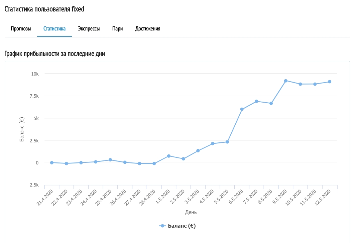The width and height of the screenshot is (354, 243).
Task: Go to the Достижения tab
Action: point(148,29)
